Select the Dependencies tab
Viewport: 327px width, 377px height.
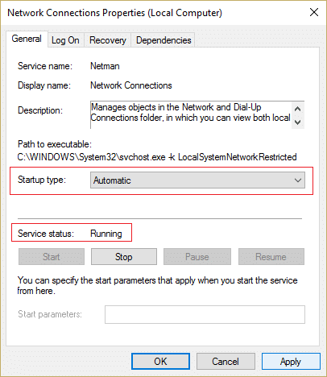(x=163, y=40)
